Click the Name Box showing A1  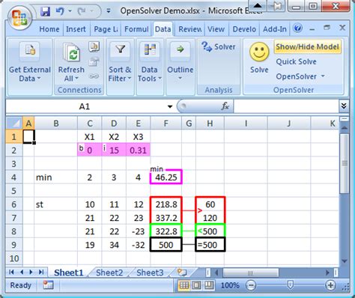[x=85, y=106]
